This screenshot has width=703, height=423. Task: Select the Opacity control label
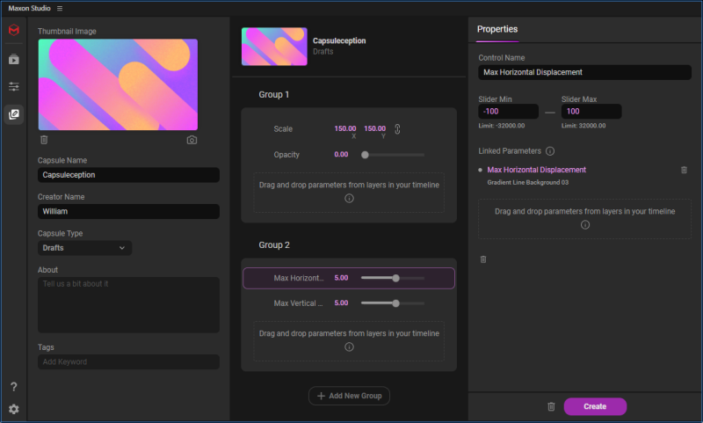click(286, 154)
